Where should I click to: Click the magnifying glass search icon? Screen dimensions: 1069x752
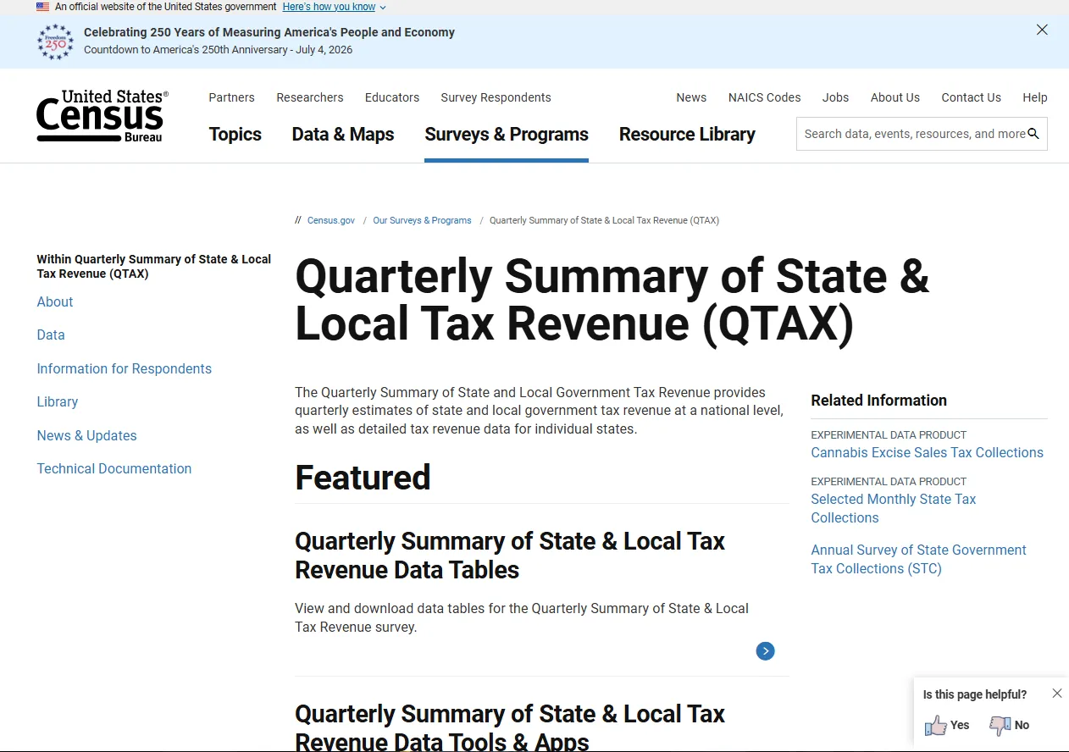point(1033,134)
